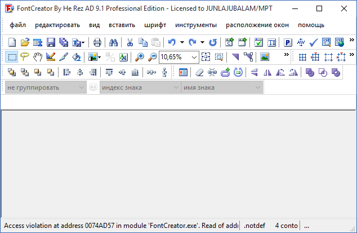357x233 pixels.
Task: Click the blue Repeat circular arrow icon
Action: click(213, 42)
